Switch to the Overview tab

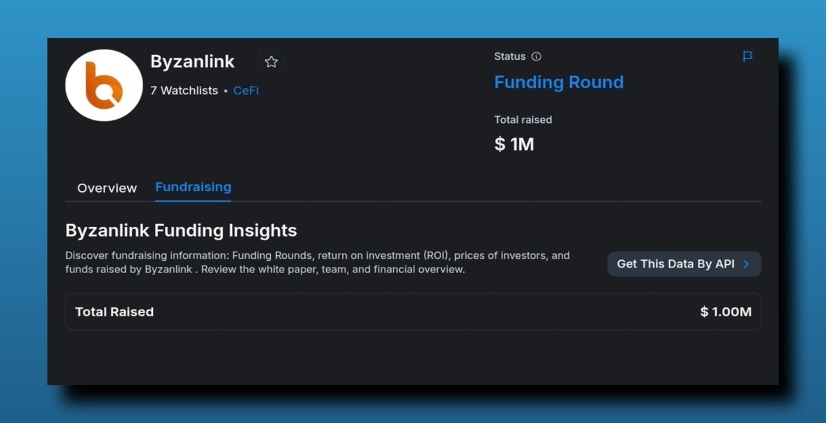tap(107, 188)
